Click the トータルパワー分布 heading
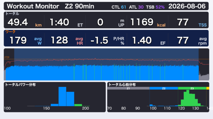 (20, 85)
